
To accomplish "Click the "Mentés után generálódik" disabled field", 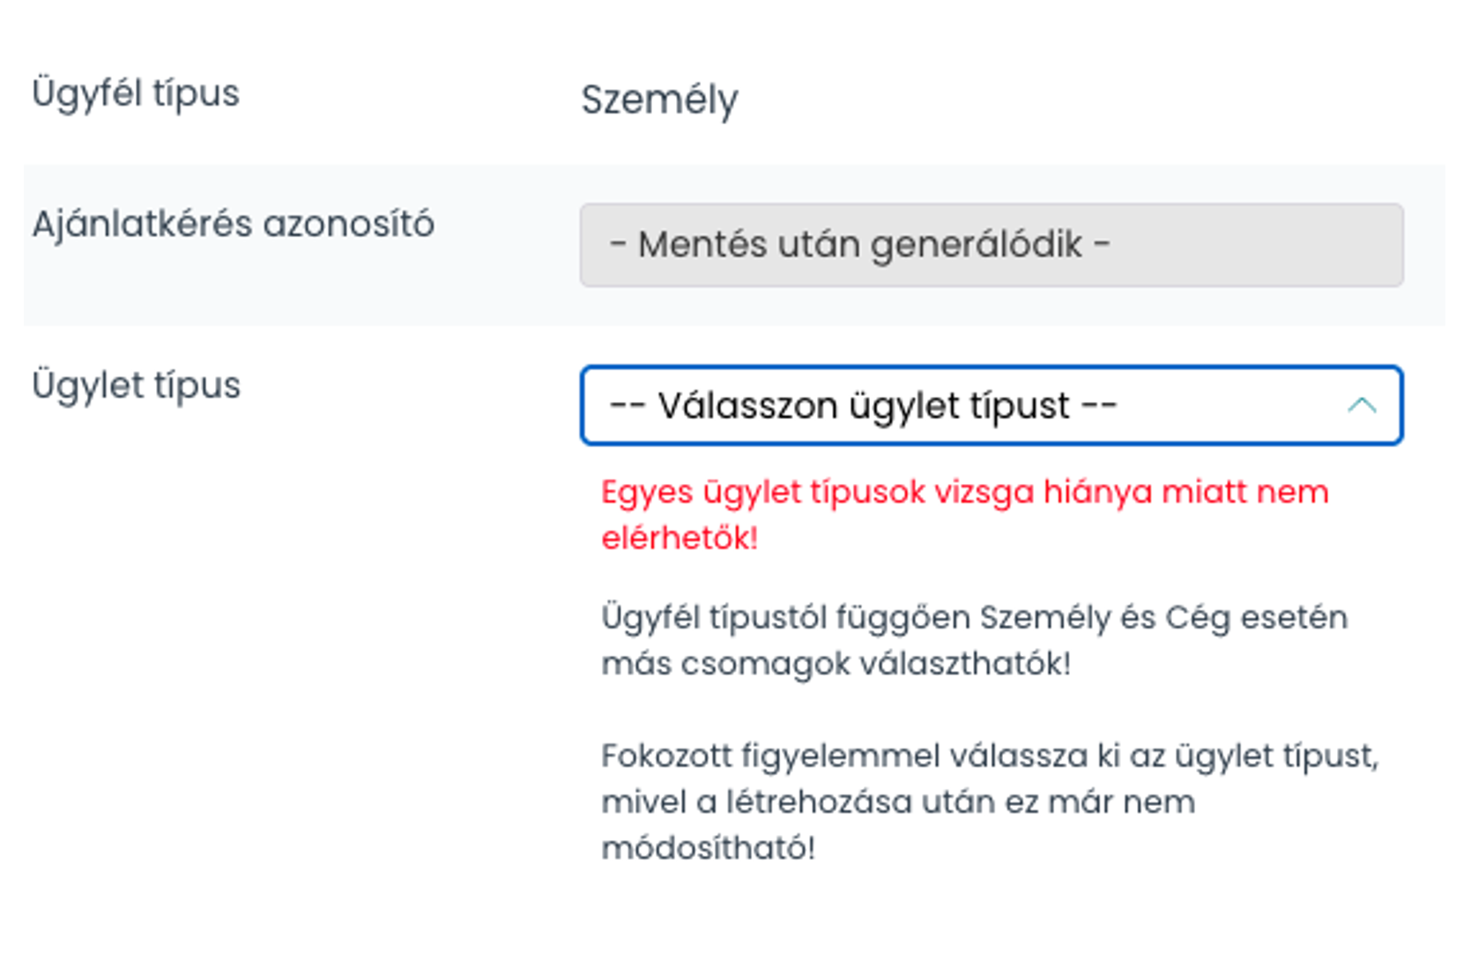I will click(x=991, y=245).
